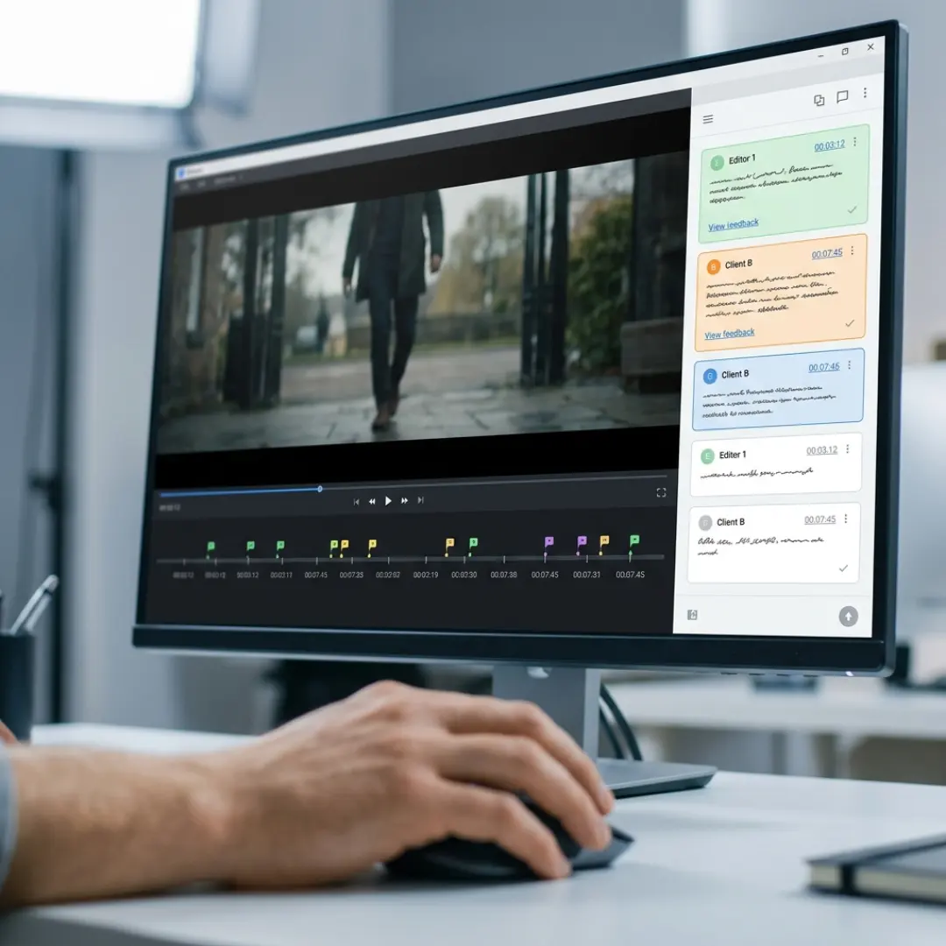
Task: Select the yellow flag marker above 00:02:19
Action: coord(449,543)
